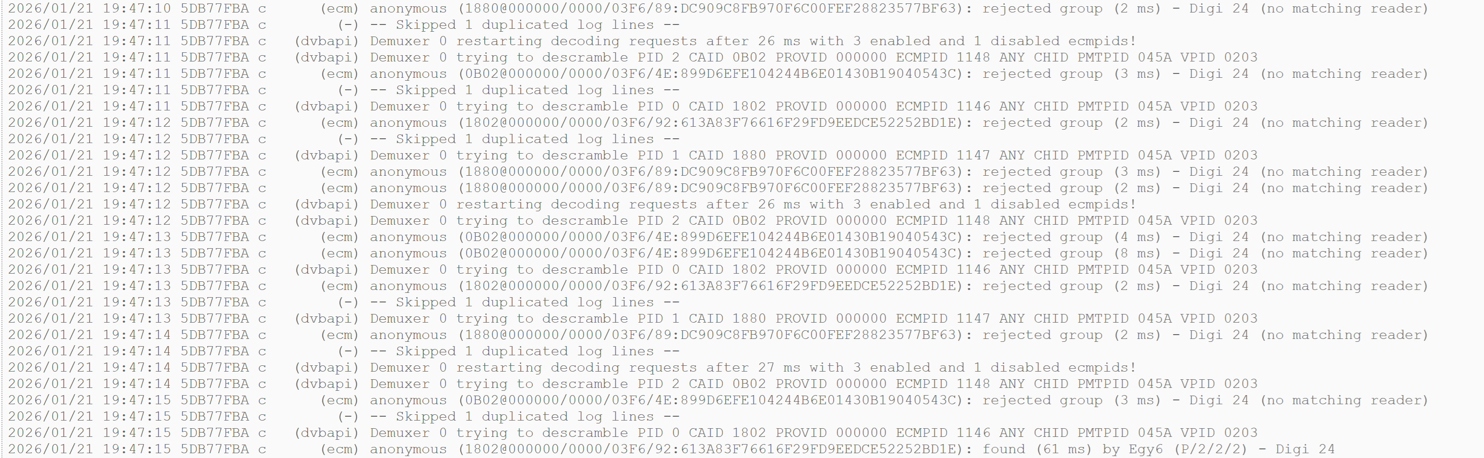Click the 19:47:12 Skipped duplicated lines entry
The image size is (1484, 458).
pos(344,139)
